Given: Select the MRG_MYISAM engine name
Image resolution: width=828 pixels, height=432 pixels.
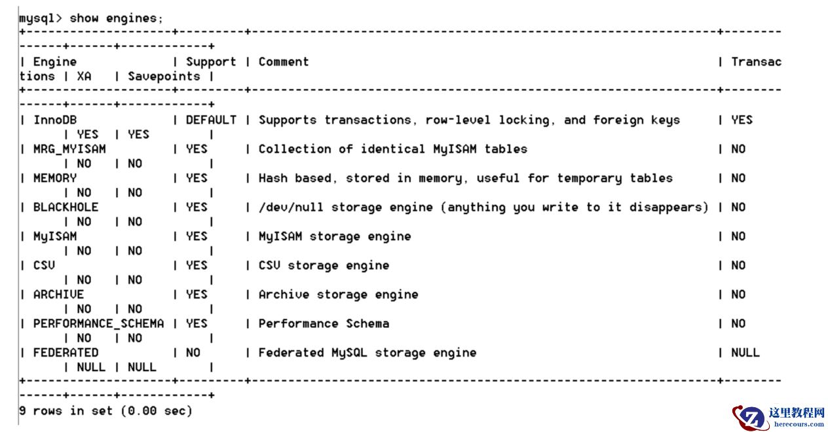Looking at the screenshot, I should click(69, 149).
